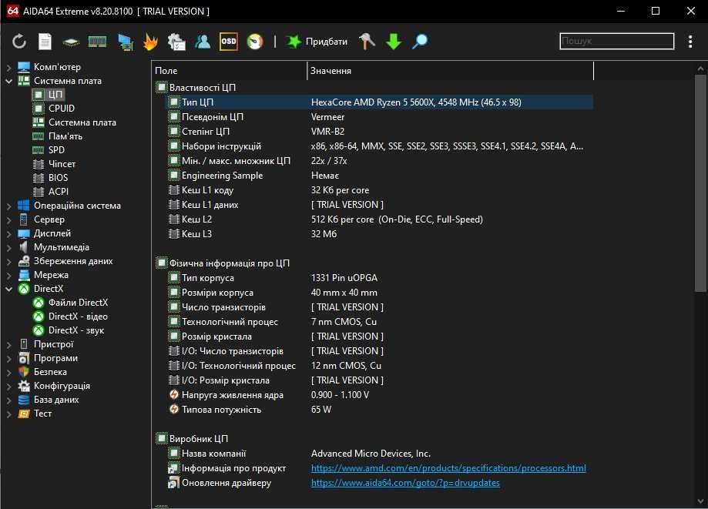Collapse the DirectX tree node

coord(9,289)
